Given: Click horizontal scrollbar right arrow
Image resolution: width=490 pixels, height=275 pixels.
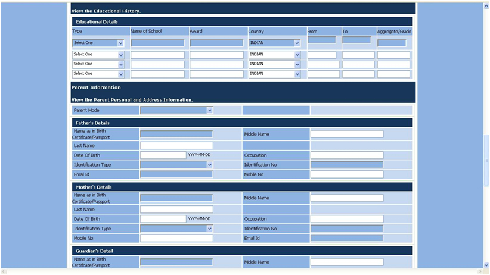Looking at the screenshot, I should click(480, 271).
